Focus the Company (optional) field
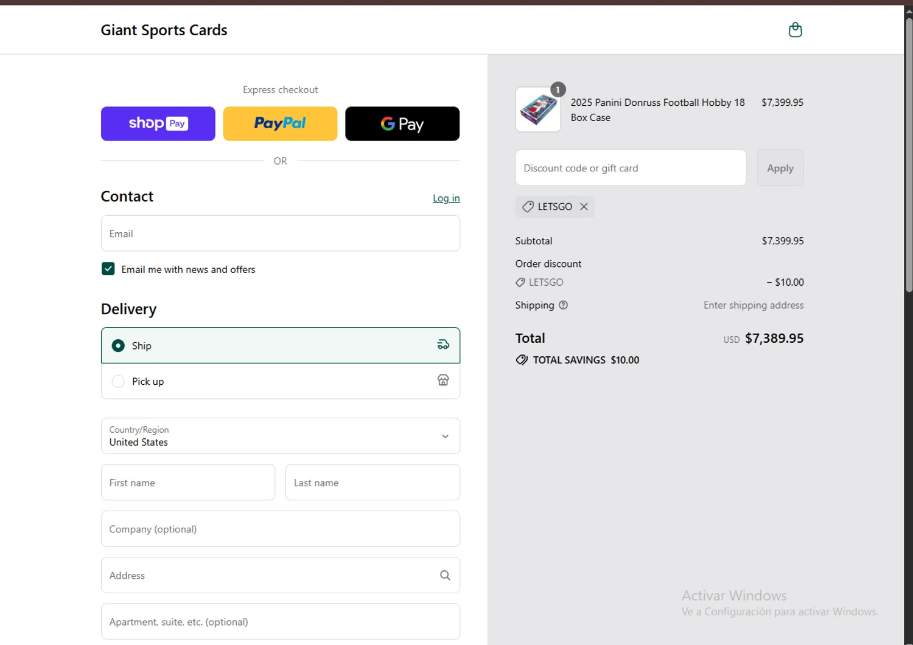The image size is (913, 645). tap(281, 529)
